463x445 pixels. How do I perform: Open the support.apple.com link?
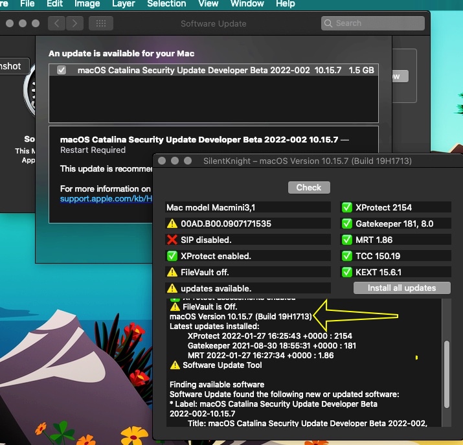pos(106,198)
